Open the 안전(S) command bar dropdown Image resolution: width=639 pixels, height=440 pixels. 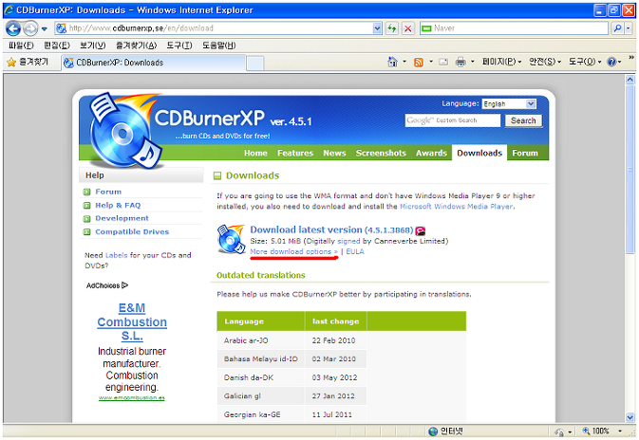pos(545,62)
